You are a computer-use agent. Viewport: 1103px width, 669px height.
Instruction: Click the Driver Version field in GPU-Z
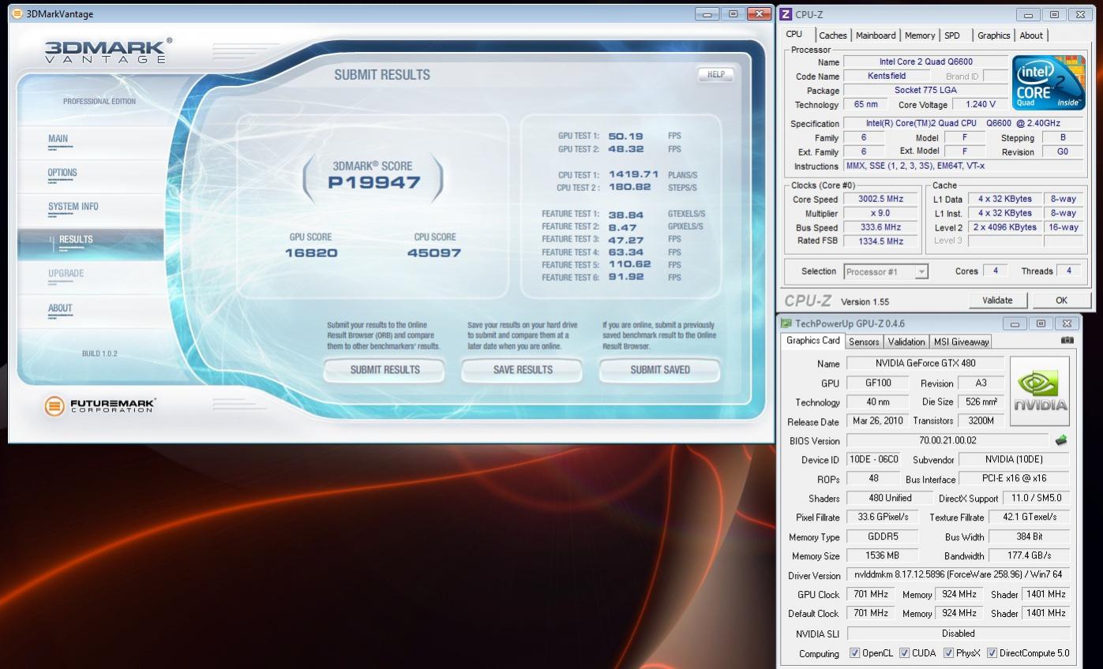point(958,574)
